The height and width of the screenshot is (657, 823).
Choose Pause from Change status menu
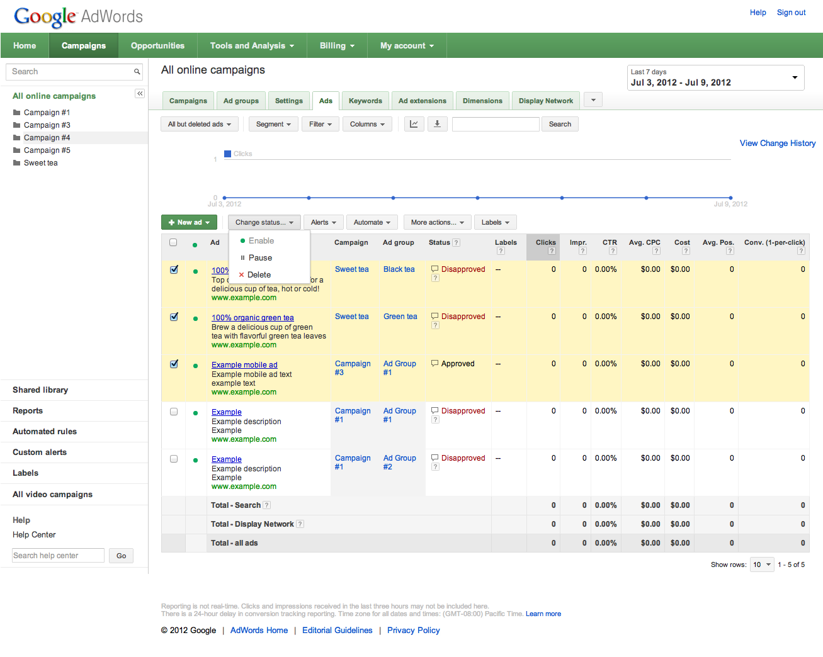pyautogui.click(x=270, y=258)
